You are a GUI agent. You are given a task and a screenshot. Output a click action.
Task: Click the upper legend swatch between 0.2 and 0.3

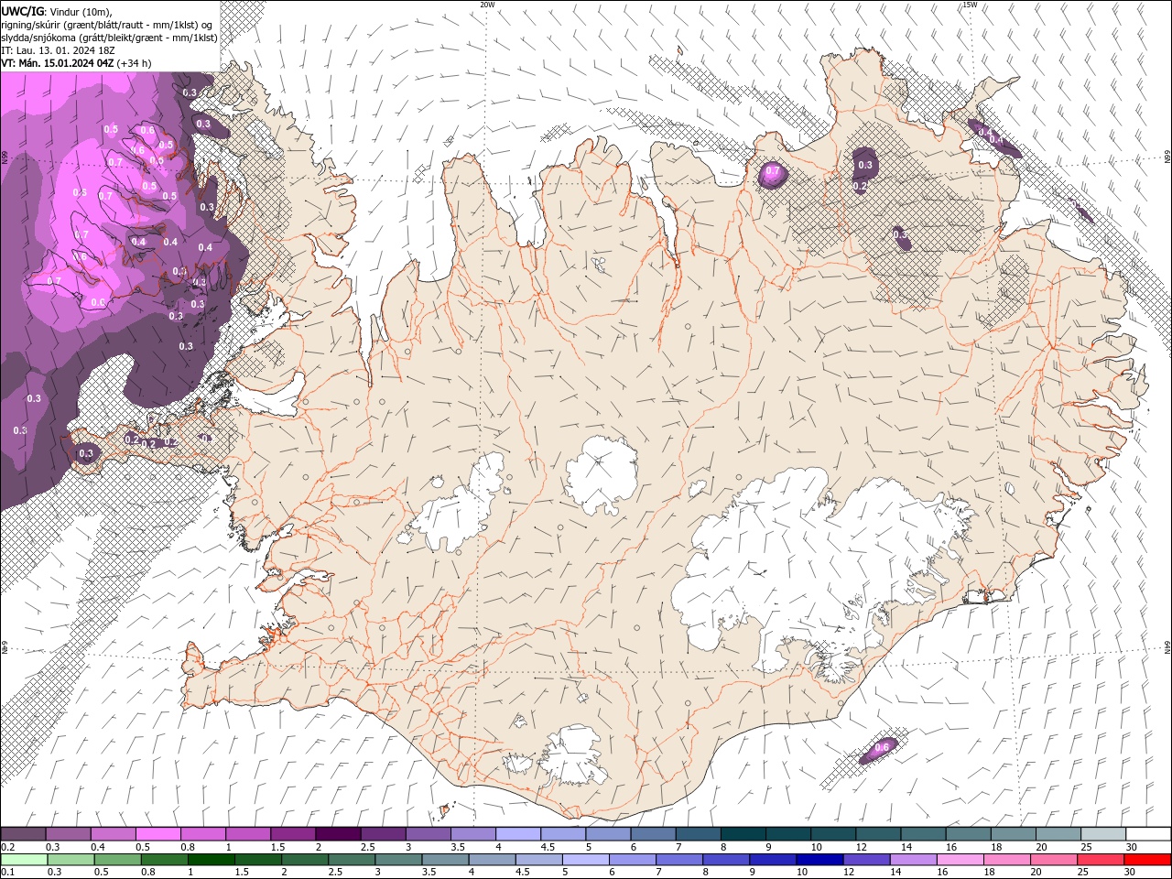pos(23,834)
